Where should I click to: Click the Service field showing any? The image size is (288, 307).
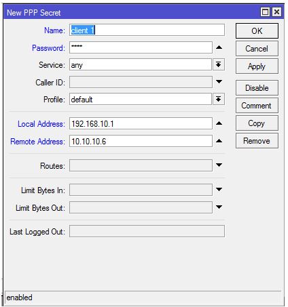tap(141, 65)
